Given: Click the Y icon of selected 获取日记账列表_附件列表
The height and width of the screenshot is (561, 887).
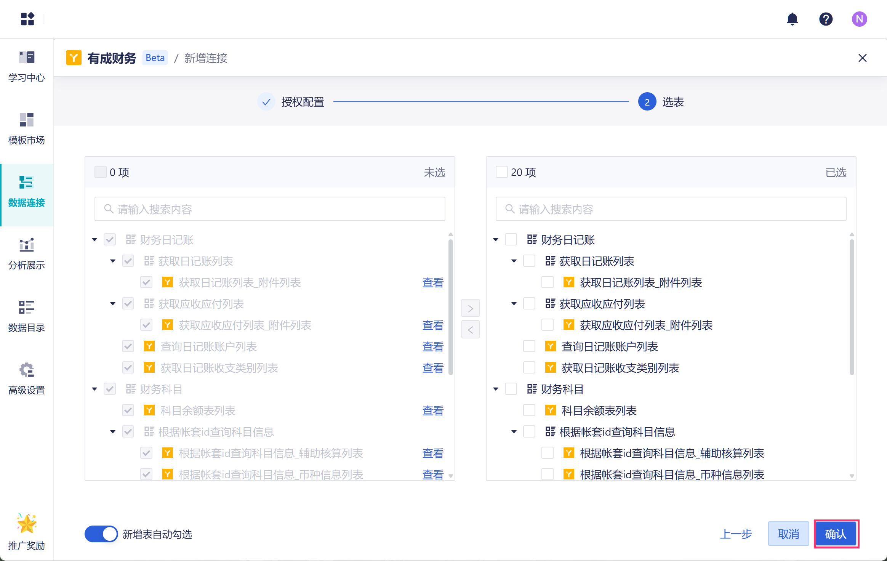Looking at the screenshot, I should point(569,282).
